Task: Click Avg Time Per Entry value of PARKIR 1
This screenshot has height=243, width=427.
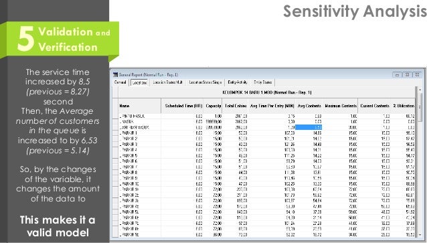Action: pos(289,133)
